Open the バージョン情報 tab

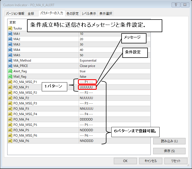15,13
